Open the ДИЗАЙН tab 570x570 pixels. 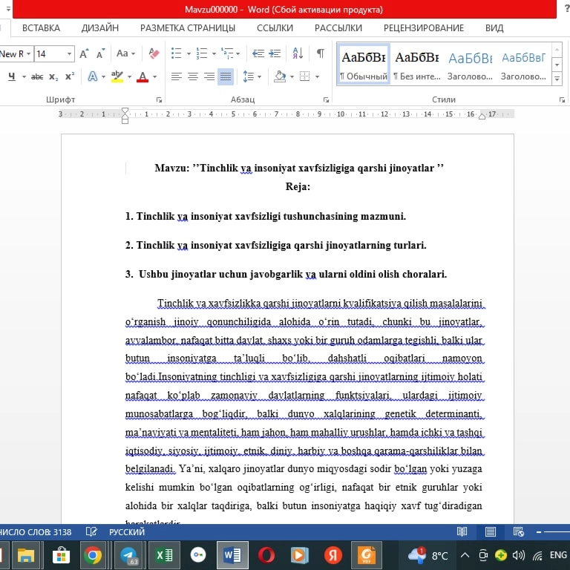[x=100, y=28]
